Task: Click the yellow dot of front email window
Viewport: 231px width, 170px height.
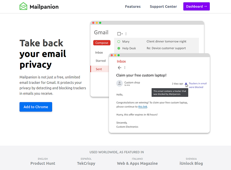Action: (x=115, y=55)
